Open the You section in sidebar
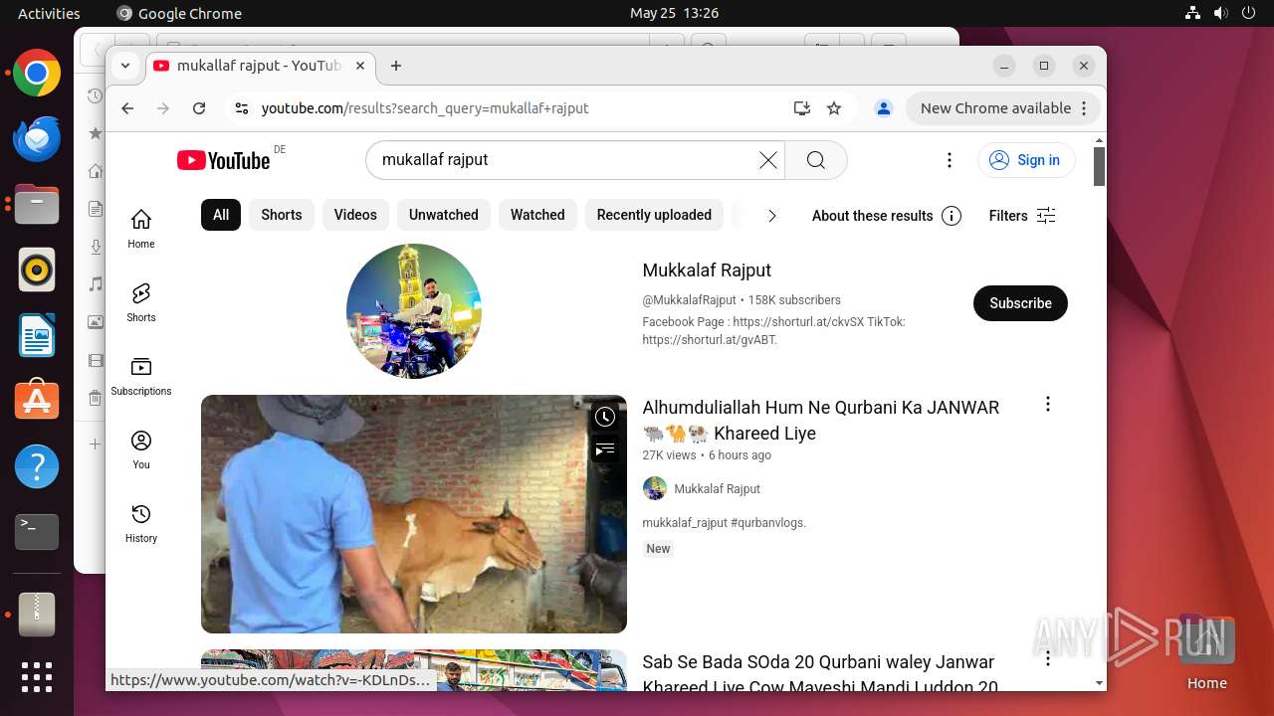The height and width of the screenshot is (716, 1274). [141, 449]
